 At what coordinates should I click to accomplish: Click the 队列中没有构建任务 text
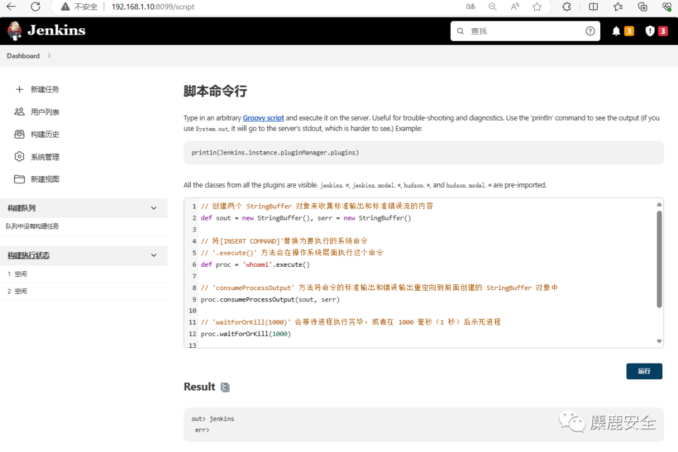33,226
